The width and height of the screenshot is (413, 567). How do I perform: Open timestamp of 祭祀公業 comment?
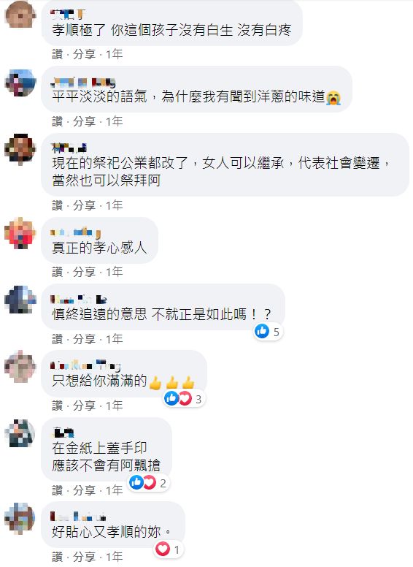pyautogui.click(x=114, y=205)
